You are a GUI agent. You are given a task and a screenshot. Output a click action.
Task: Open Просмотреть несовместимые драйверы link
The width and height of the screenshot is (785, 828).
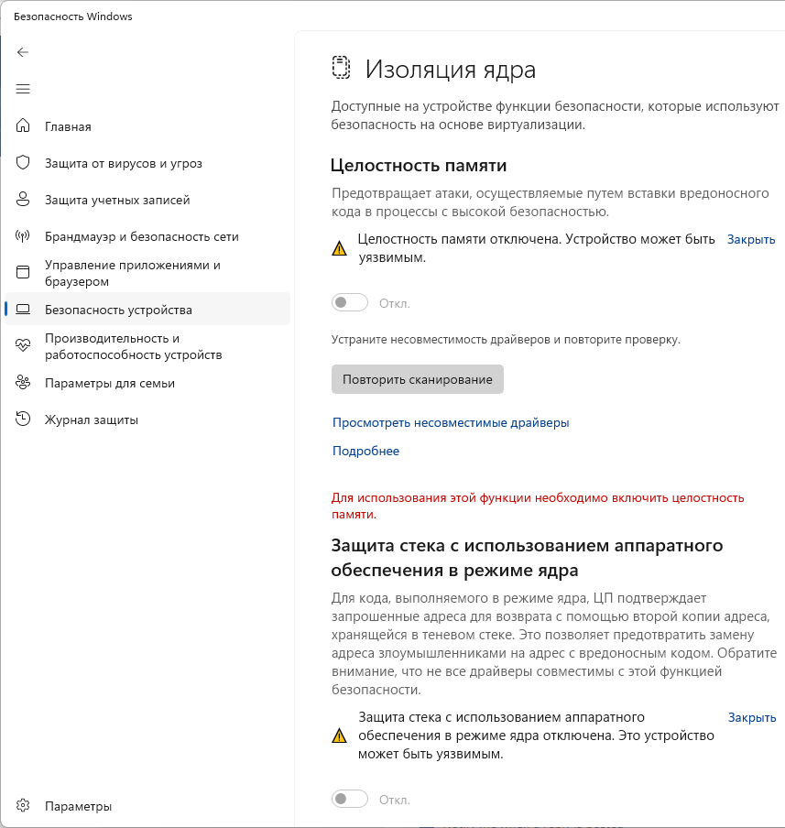[451, 422]
